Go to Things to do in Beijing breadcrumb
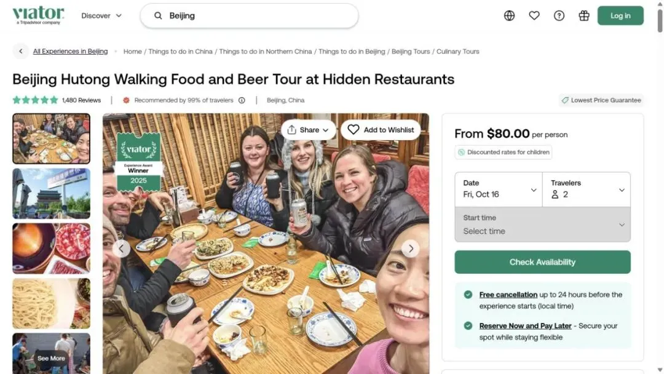This screenshot has height=374, width=664. [x=352, y=51]
